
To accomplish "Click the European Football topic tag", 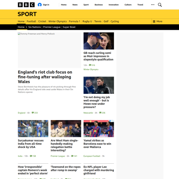I will click(92, 156).
